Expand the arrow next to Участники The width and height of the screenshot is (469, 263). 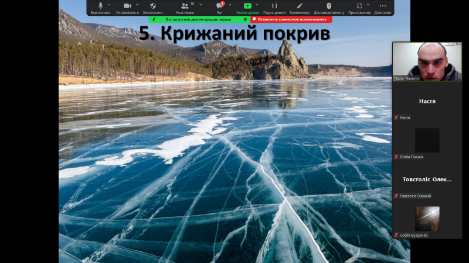[200, 5]
